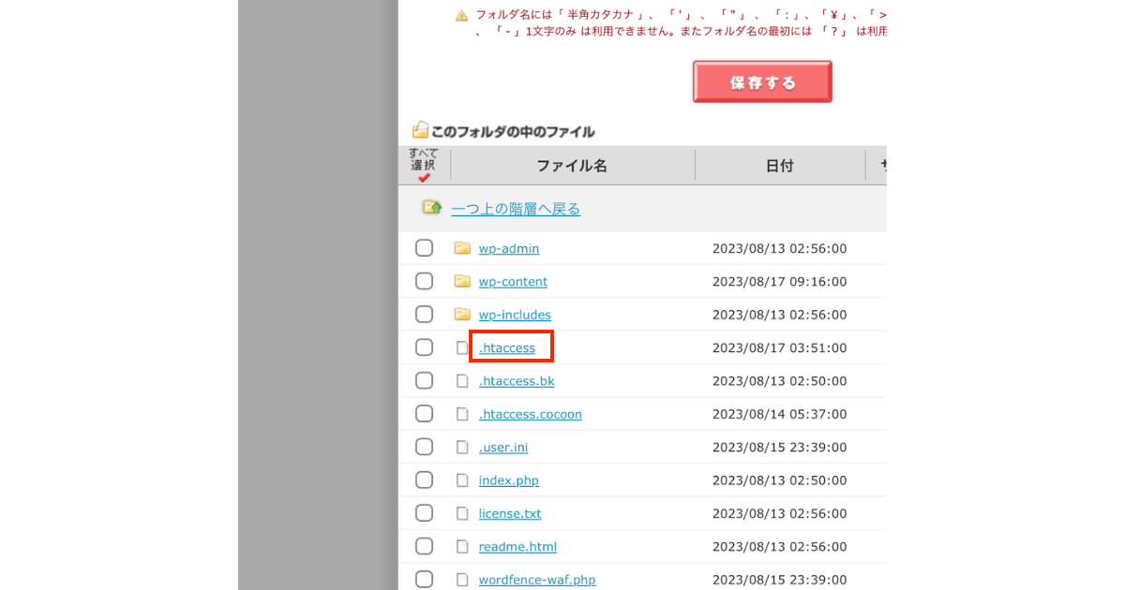1125x590 pixels.
Task: Open the wordfence-waf.php file link
Action: pyautogui.click(x=537, y=580)
